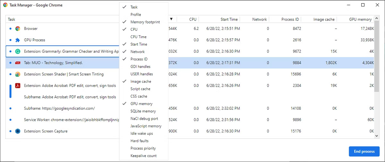Click the End process button

tap(364, 151)
